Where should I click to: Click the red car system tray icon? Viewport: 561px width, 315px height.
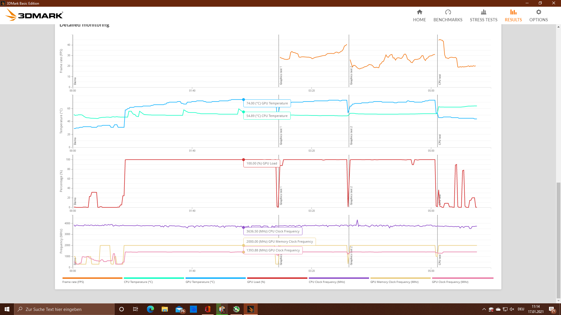[491, 309]
